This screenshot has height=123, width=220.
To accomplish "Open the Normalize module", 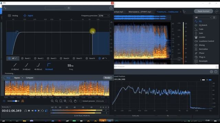I will tap(203, 49).
